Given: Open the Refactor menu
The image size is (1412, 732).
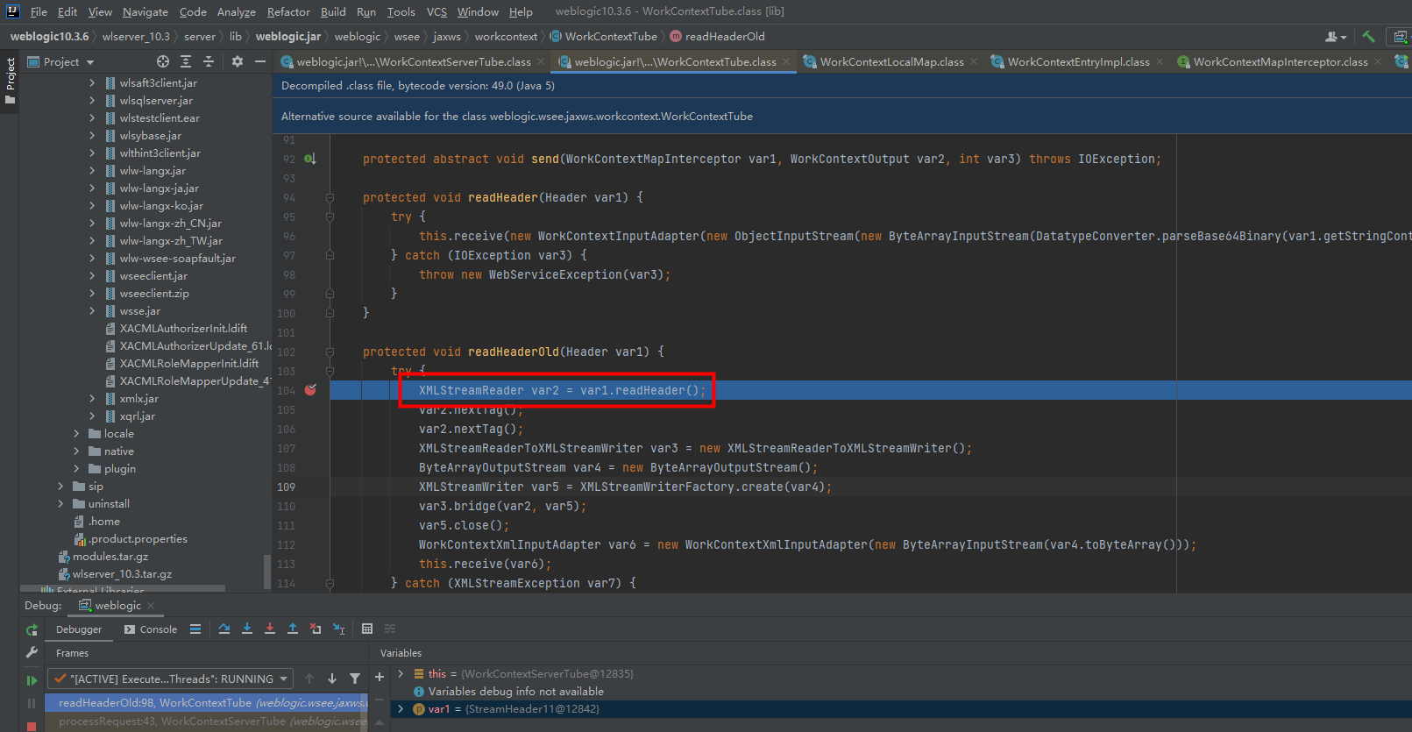Looking at the screenshot, I should click(288, 11).
